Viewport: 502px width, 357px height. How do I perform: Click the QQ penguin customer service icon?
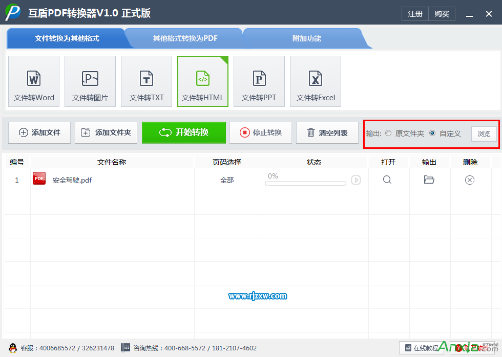click(x=13, y=348)
